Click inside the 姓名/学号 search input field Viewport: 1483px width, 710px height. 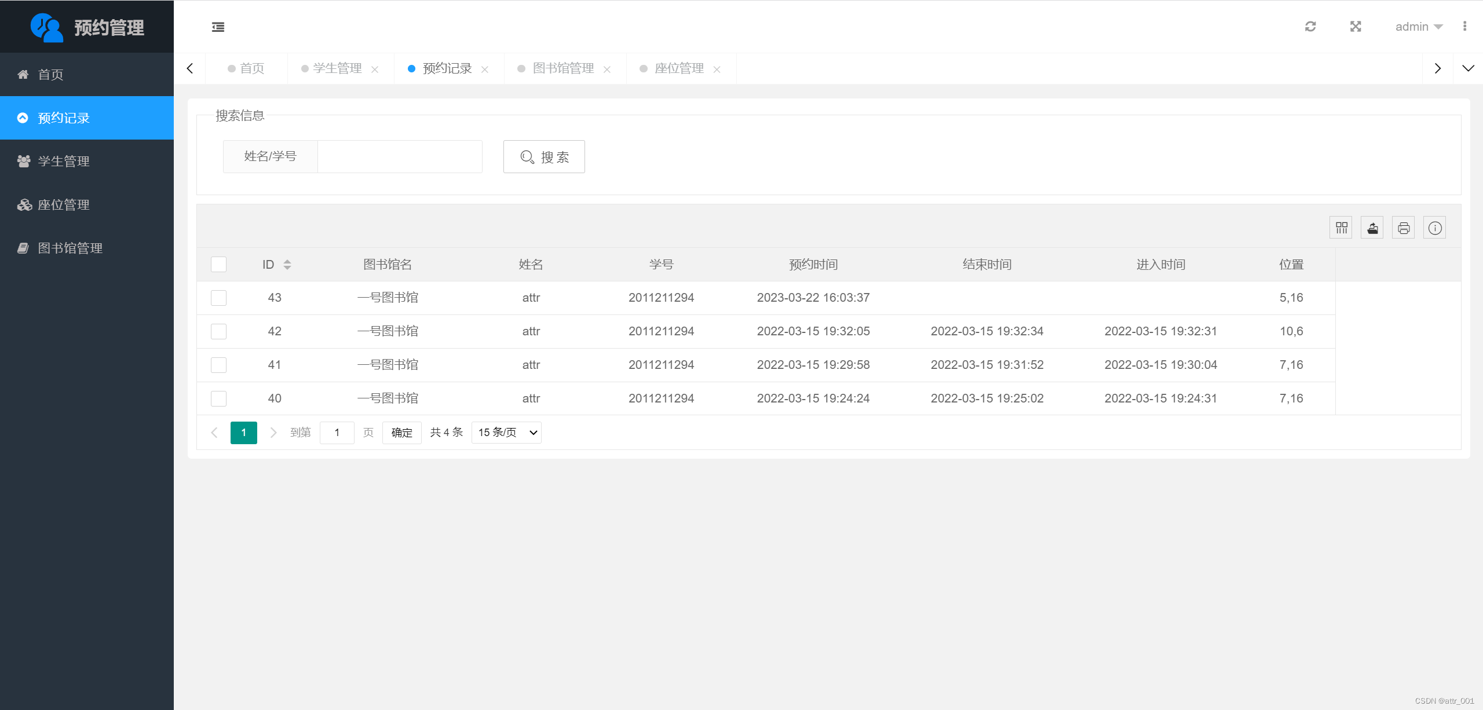tap(400, 156)
